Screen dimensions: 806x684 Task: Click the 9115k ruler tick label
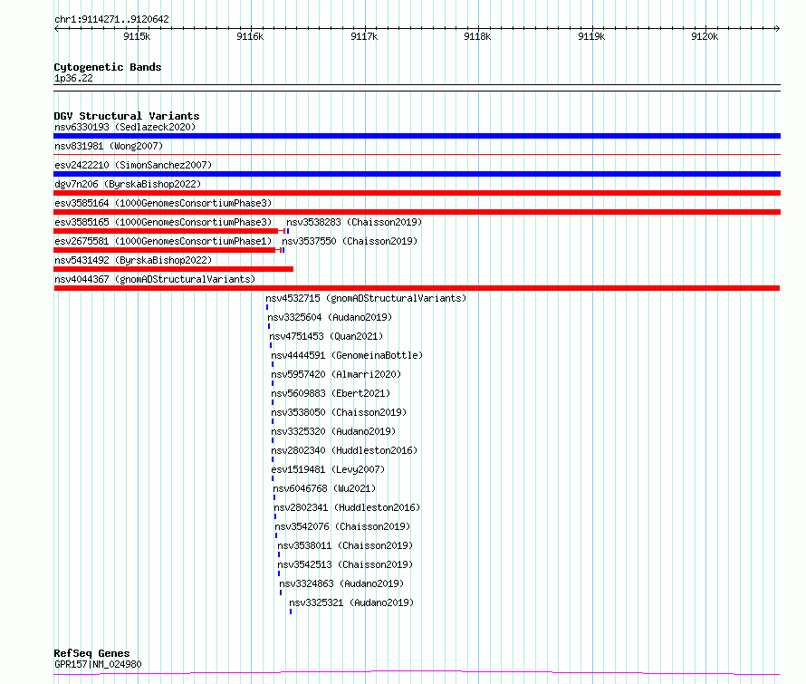137,36
